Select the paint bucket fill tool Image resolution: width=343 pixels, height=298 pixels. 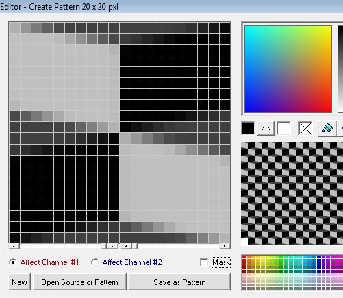click(x=327, y=128)
